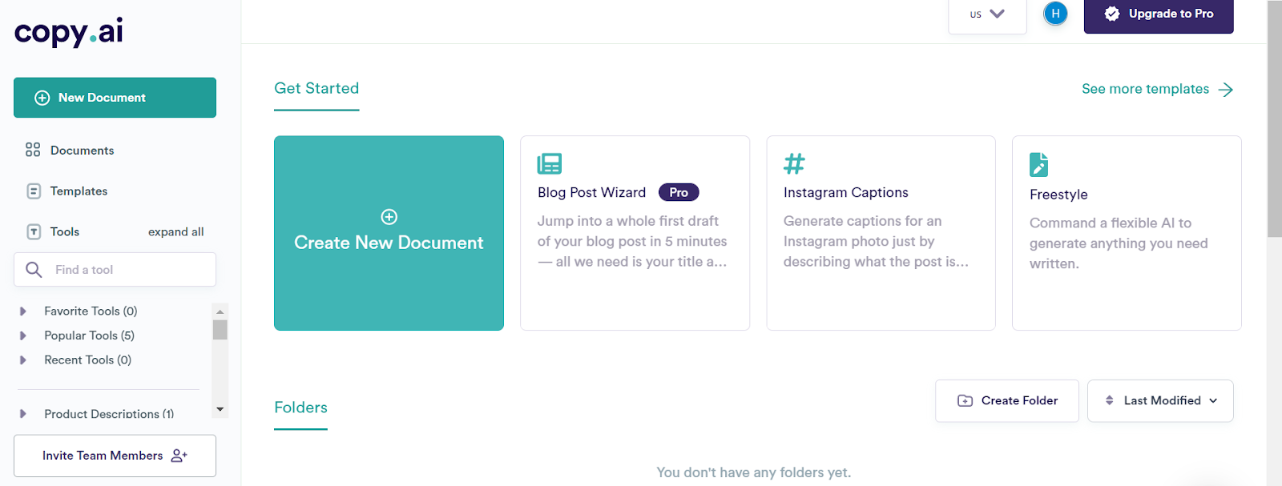Click the Templates page icon

[x=34, y=191]
